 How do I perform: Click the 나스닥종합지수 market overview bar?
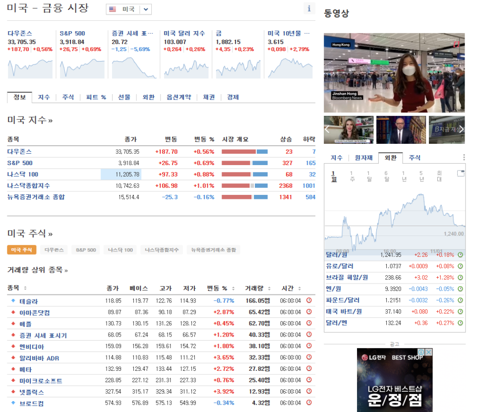[x=244, y=186]
